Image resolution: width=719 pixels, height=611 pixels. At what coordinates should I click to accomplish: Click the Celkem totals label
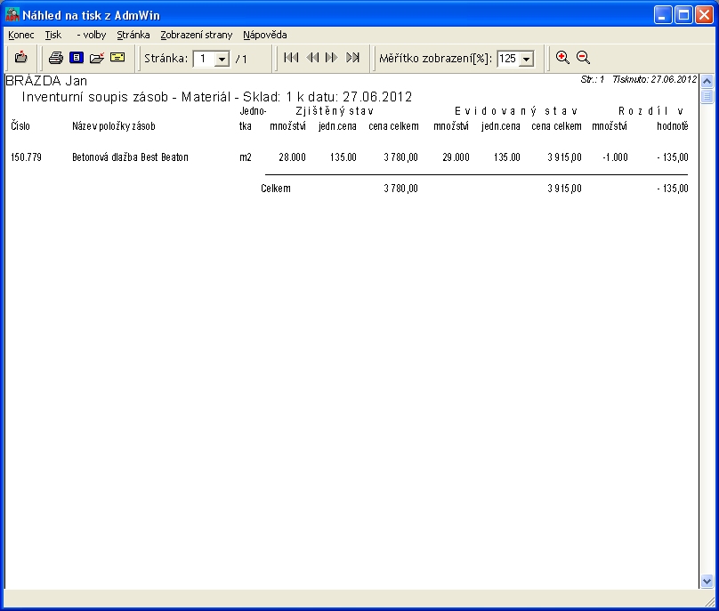point(276,189)
